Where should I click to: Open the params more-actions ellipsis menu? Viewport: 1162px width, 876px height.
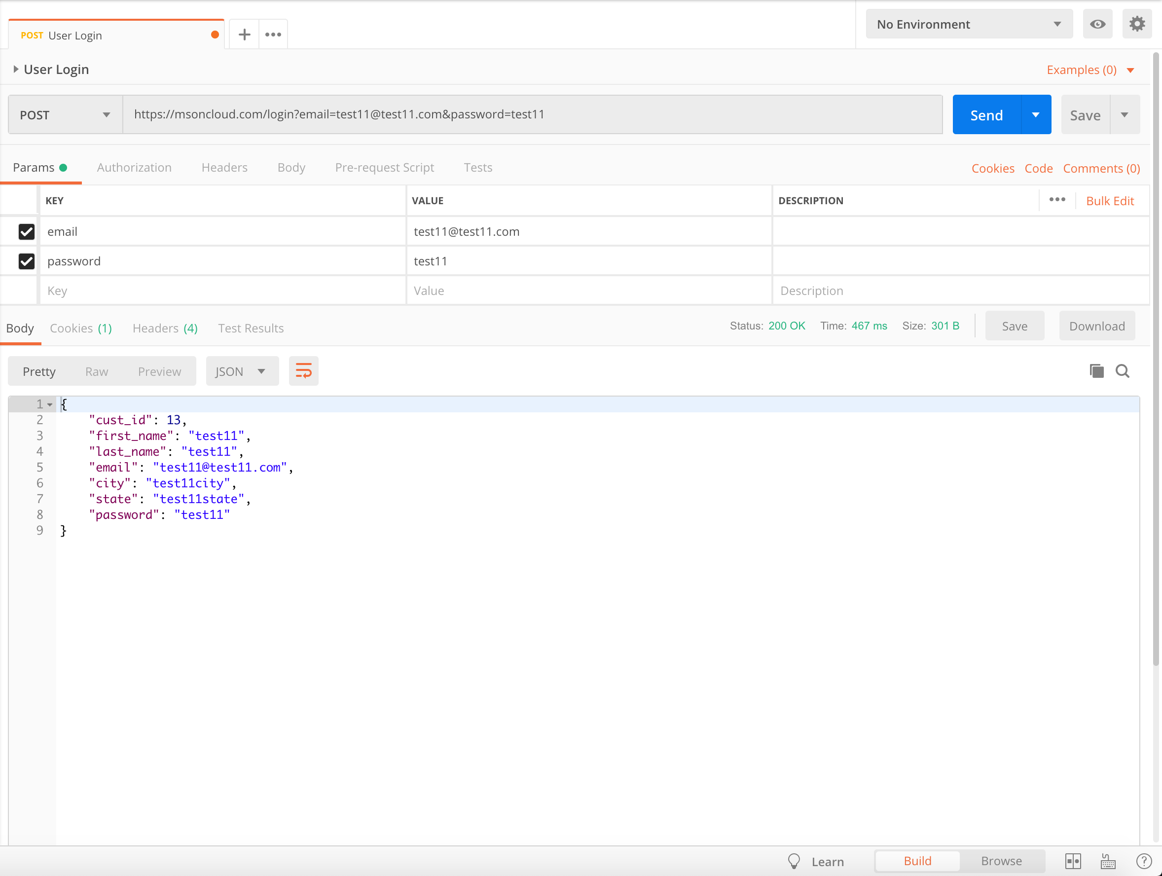coord(1057,200)
